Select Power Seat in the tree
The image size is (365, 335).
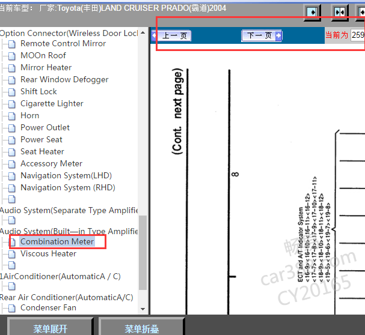pos(41,140)
